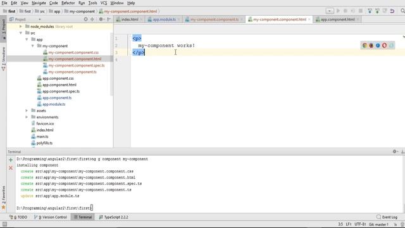405x228 pixels.
Task: Click the Search Everywhere magnifier icon
Action: tap(402, 11)
